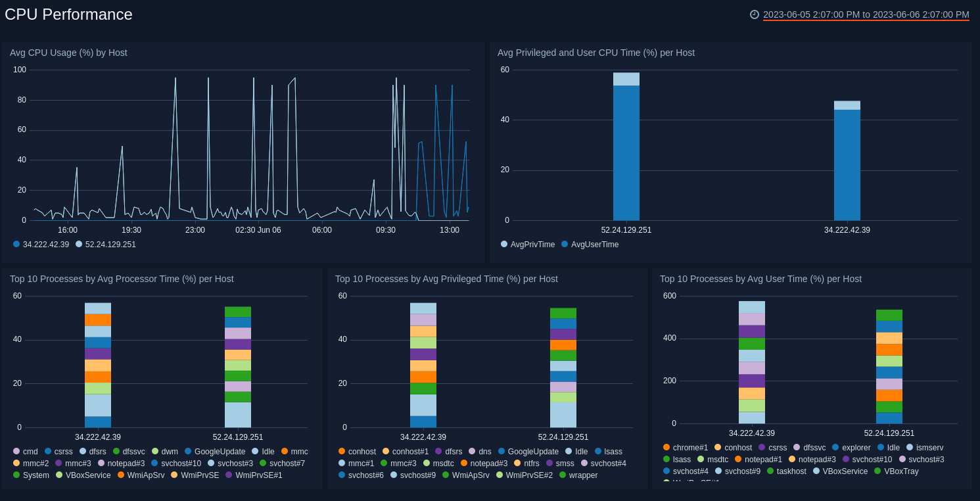Viewport: 980px width, 501px height.
Task: Toggle ismserv in User Time legend
Action: 925,448
